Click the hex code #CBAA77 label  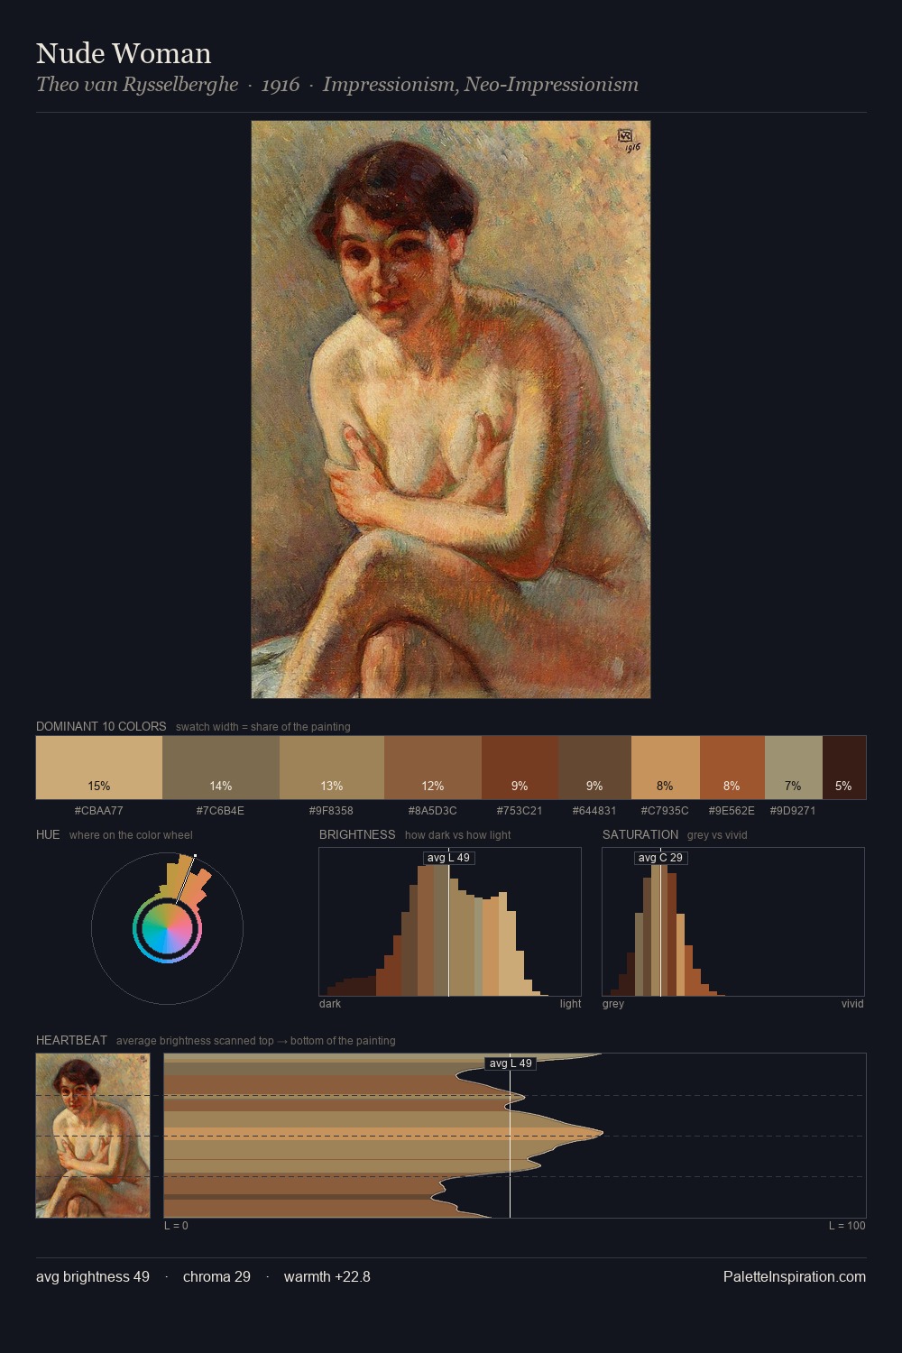[99, 811]
